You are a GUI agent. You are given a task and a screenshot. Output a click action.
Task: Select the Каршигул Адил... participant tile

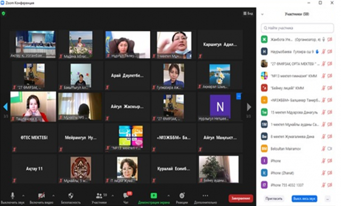coord(220,45)
